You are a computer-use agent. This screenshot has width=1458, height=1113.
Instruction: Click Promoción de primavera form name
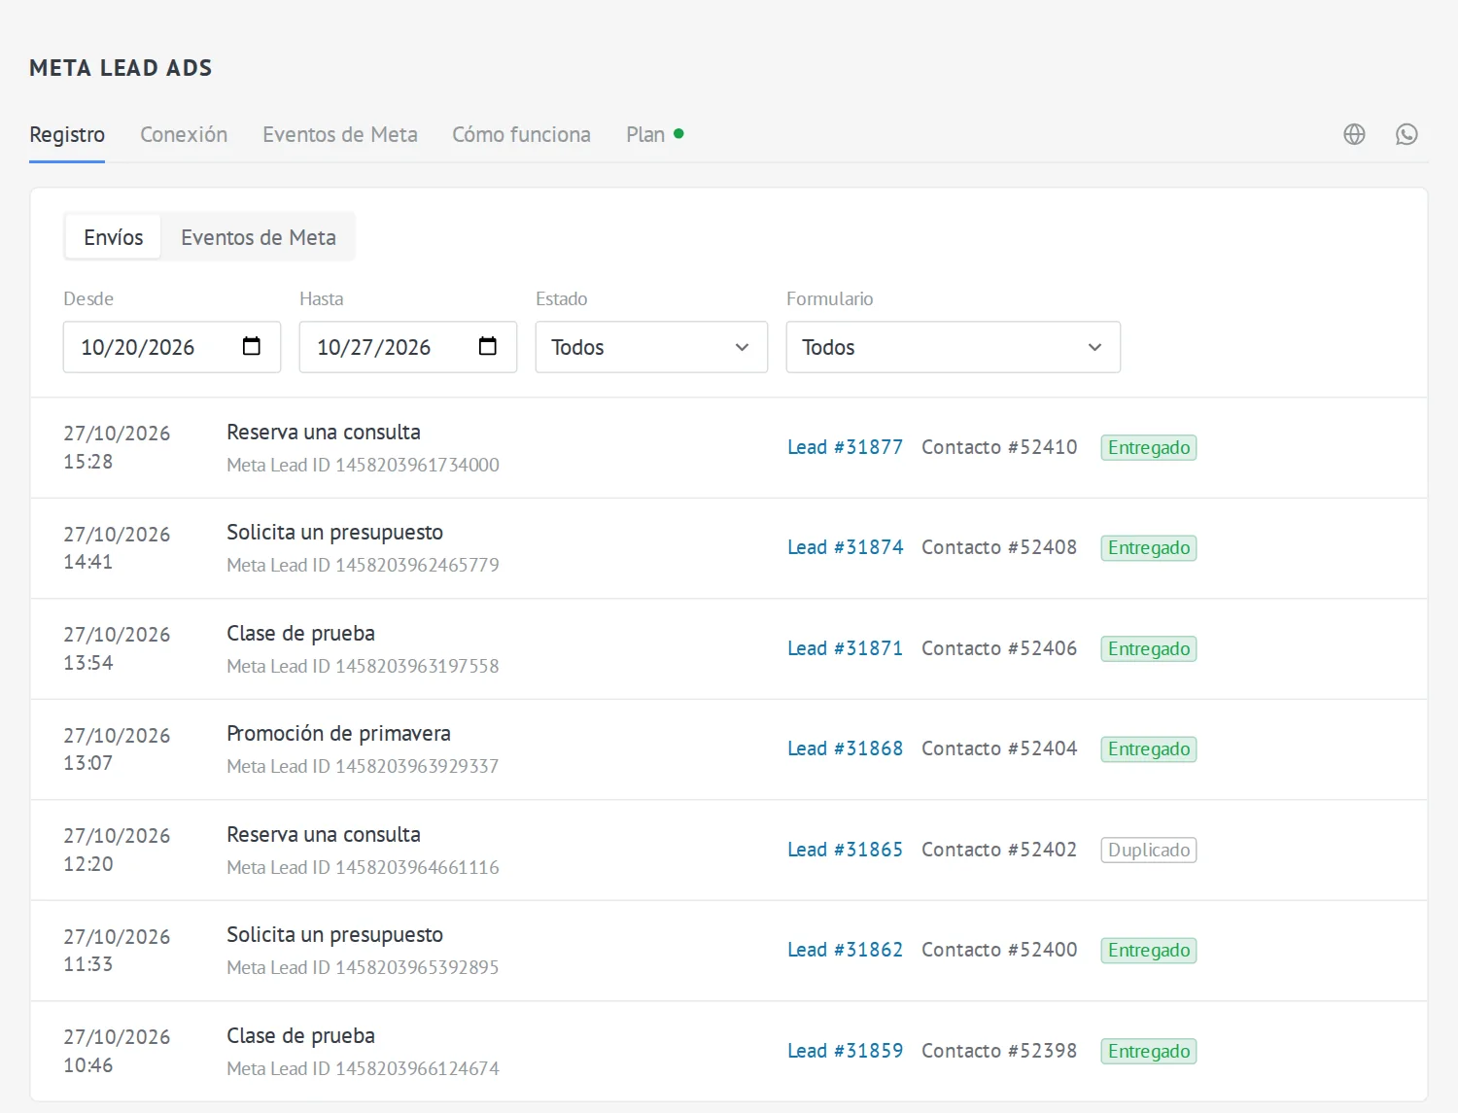coord(338,734)
